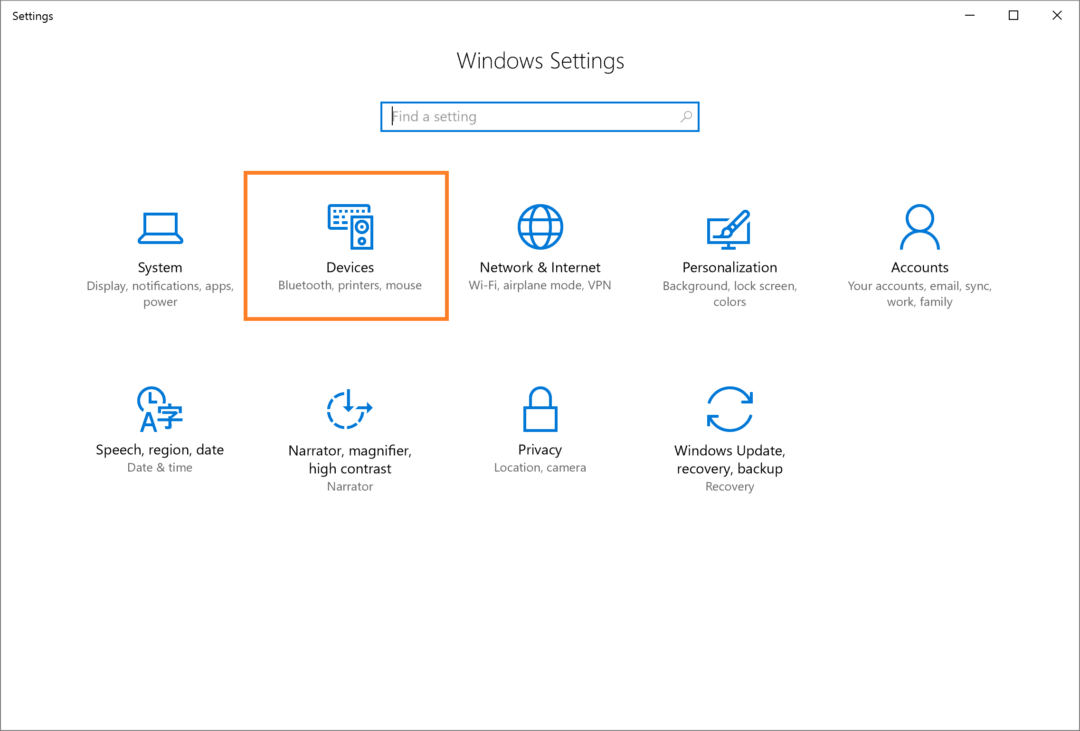Click 'Background, lock screen, colors' description
This screenshot has height=731, width=1080.
pyautogui.click(x=730, y=294)
